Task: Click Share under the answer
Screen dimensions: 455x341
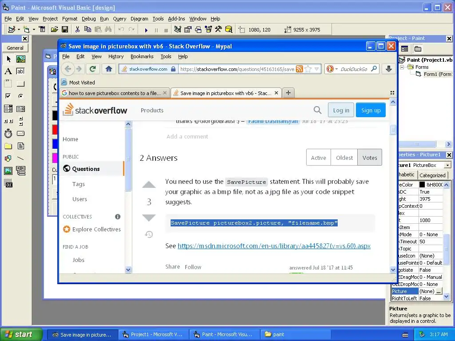Action: coord(173,267)
